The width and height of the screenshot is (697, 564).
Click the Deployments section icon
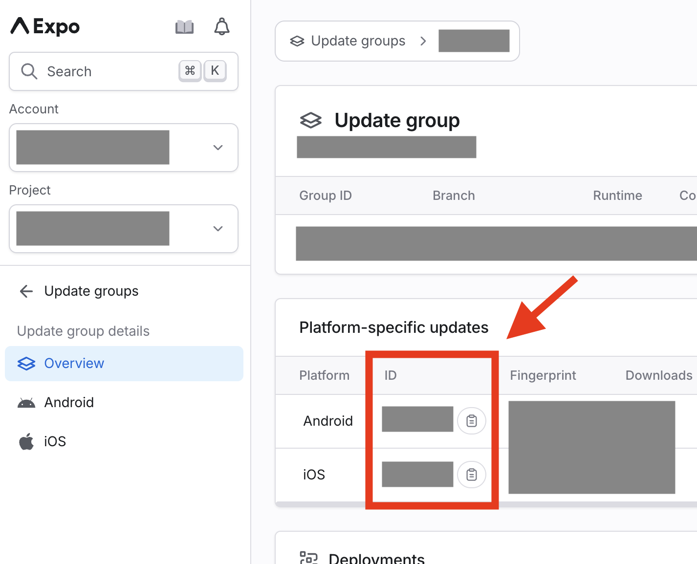click(x=309, y=558)
